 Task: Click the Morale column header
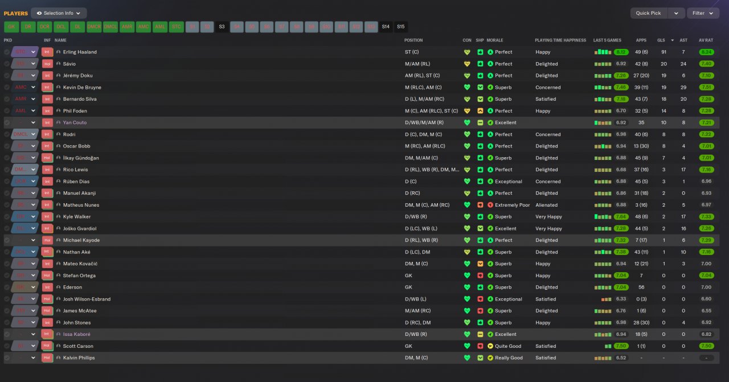pos(495,40)
